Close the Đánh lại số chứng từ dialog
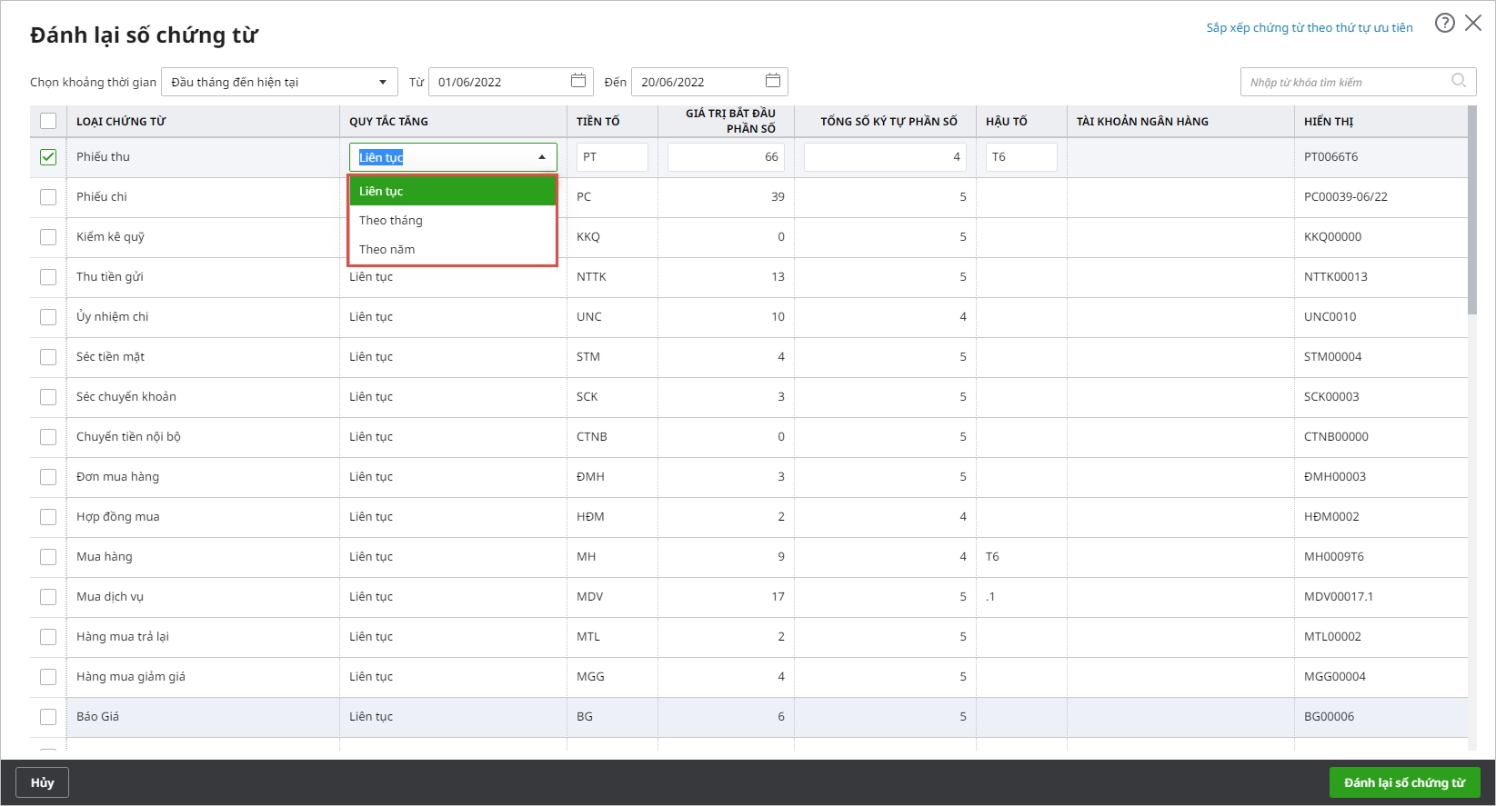 (1473, 24)
